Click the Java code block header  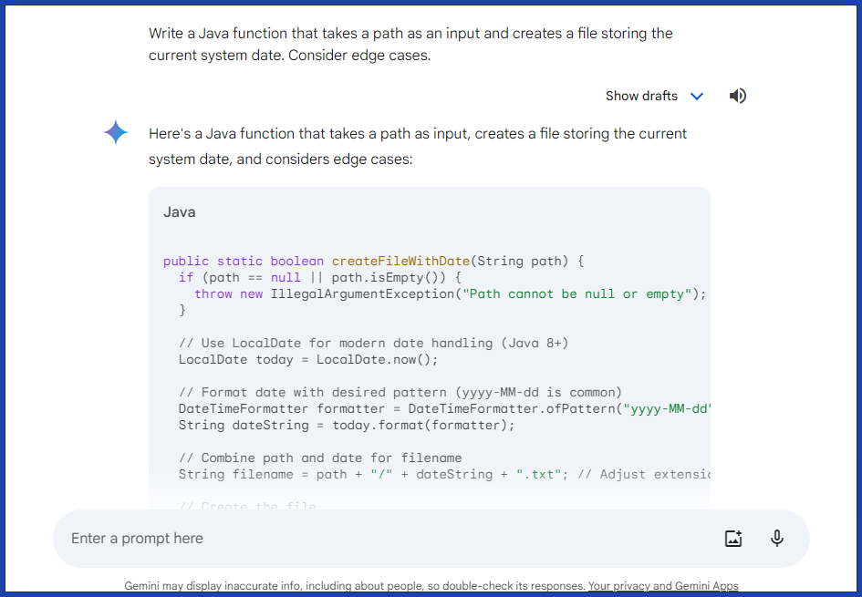point(180,211)
